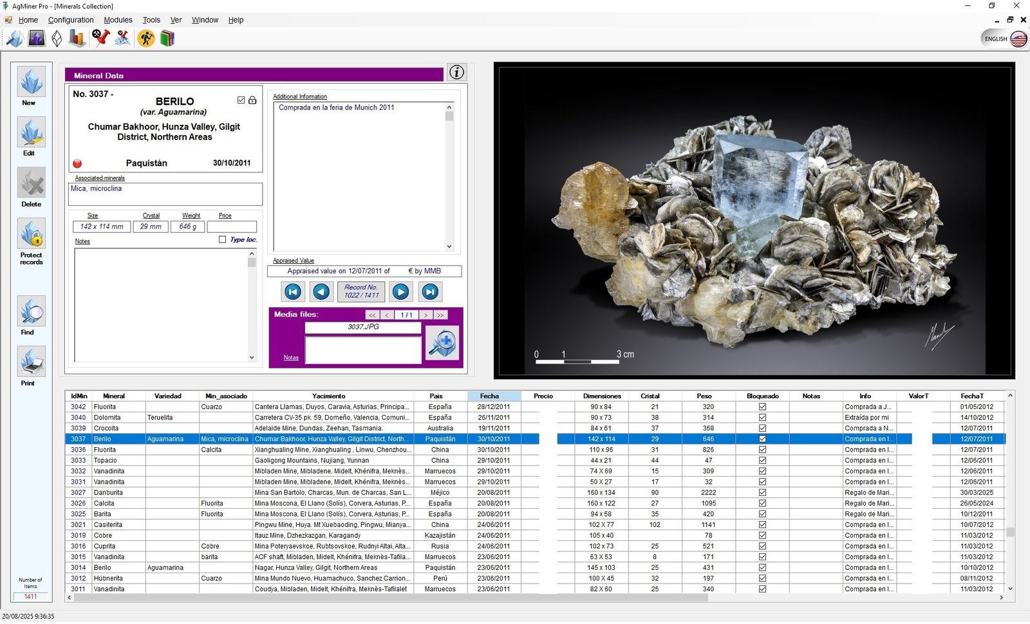Zoom the media image with magnifier icon
Viewport: 1030px width, 624px height.
(442, 343)
